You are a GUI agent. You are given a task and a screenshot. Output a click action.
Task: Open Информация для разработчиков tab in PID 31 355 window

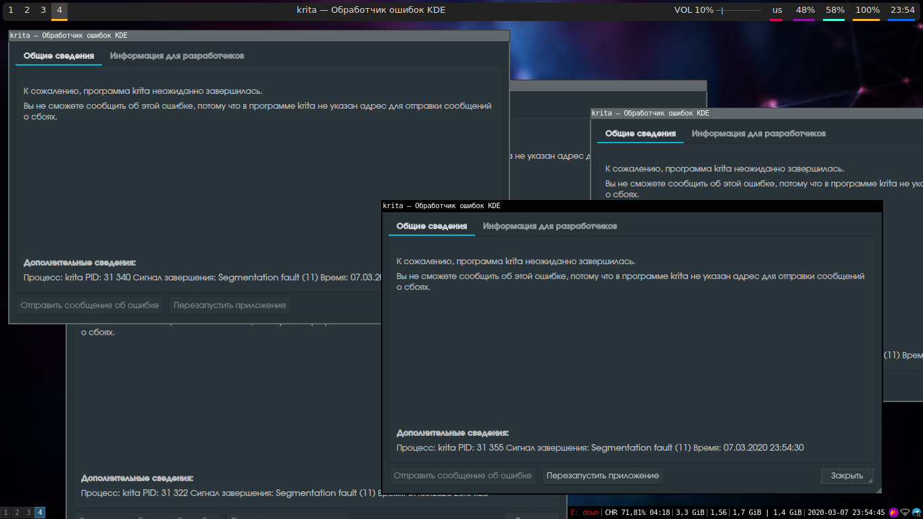coord(550,226)
